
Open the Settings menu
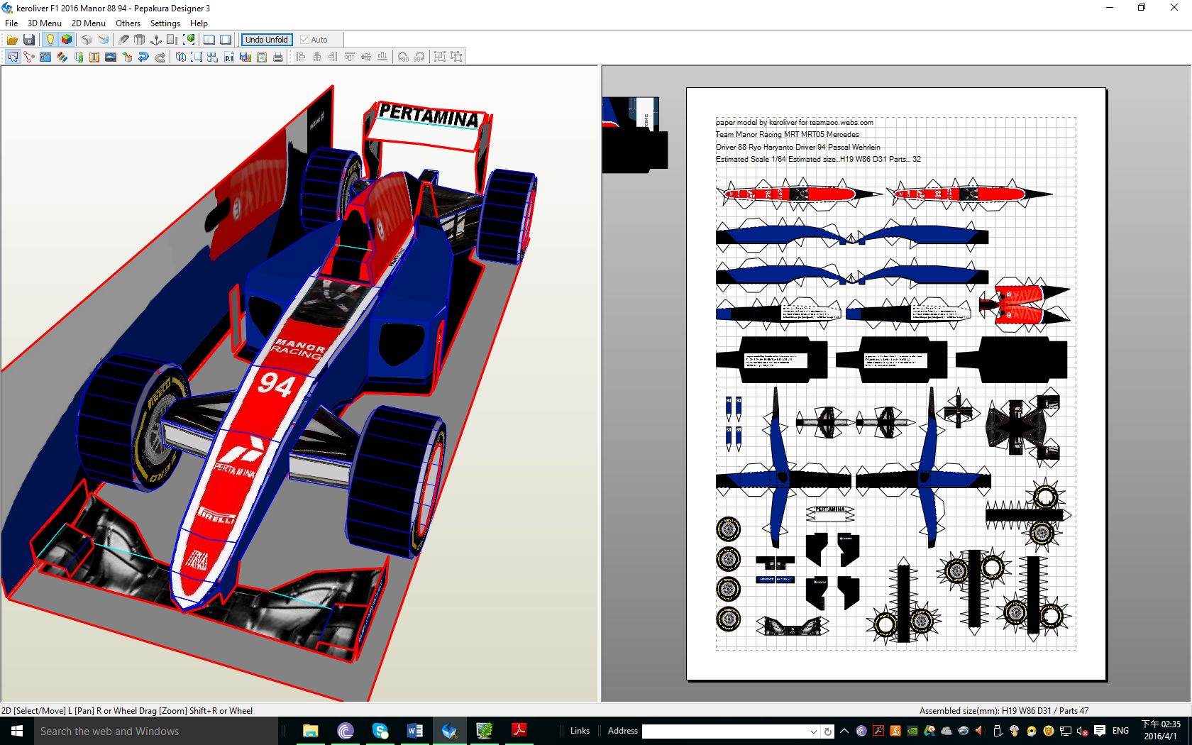coord(165,23)
